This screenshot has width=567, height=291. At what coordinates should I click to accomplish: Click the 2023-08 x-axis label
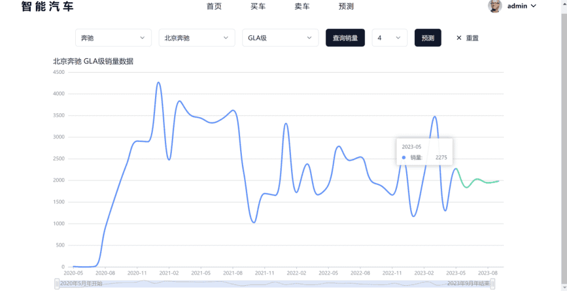[488, 273]
